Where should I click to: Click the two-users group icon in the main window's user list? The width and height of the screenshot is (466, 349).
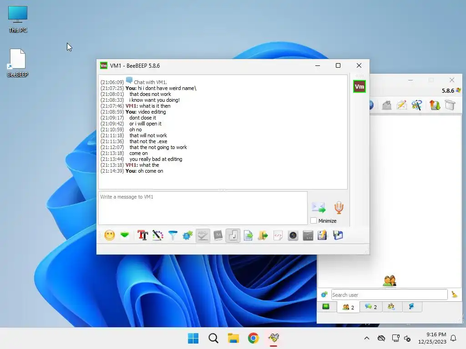point(390,280)
